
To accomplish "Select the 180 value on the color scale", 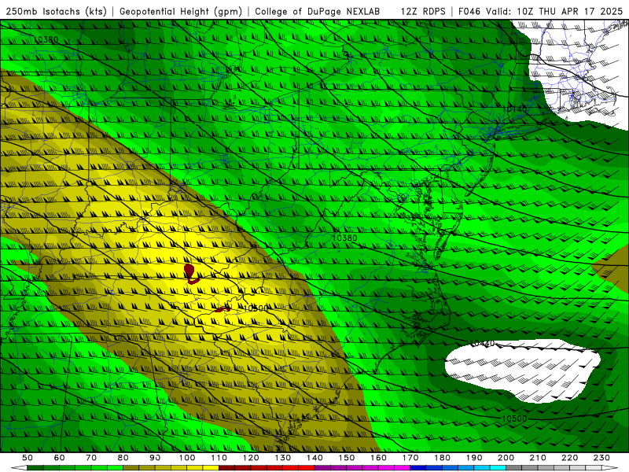I will (442, 458).
